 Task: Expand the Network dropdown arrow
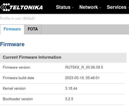pyautogui.click(x=100, y=8)
